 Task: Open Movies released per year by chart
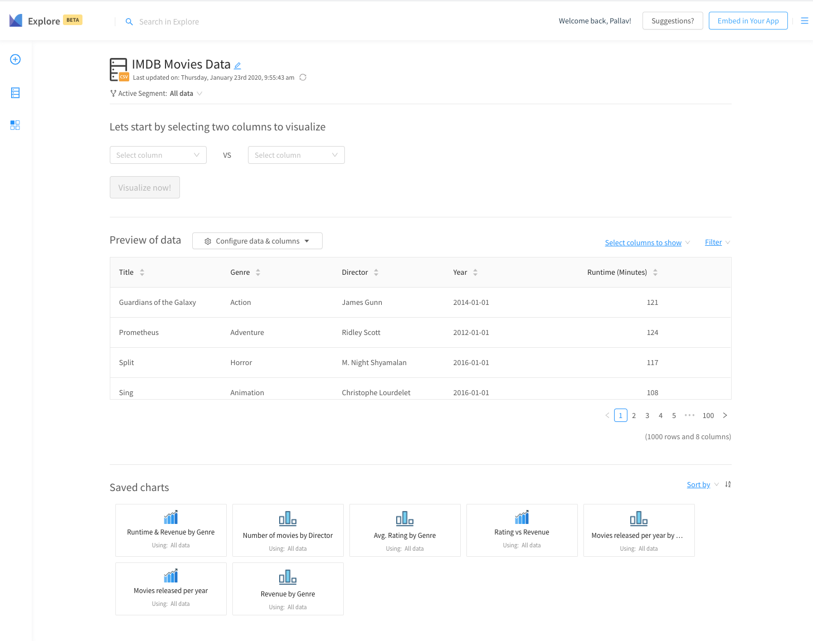639,530
